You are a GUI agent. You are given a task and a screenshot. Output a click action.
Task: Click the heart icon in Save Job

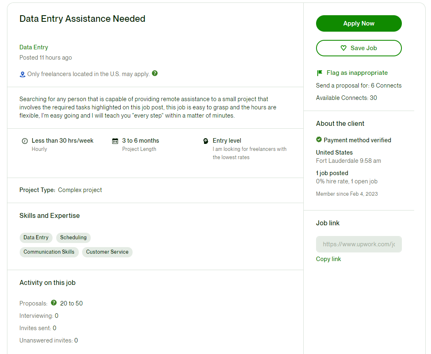pyautogui.click(x=343, y=48)
